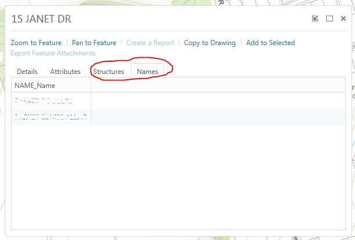355x240 pixels.
Task: Select the Names tab
Action: click(x=148, y=72)
